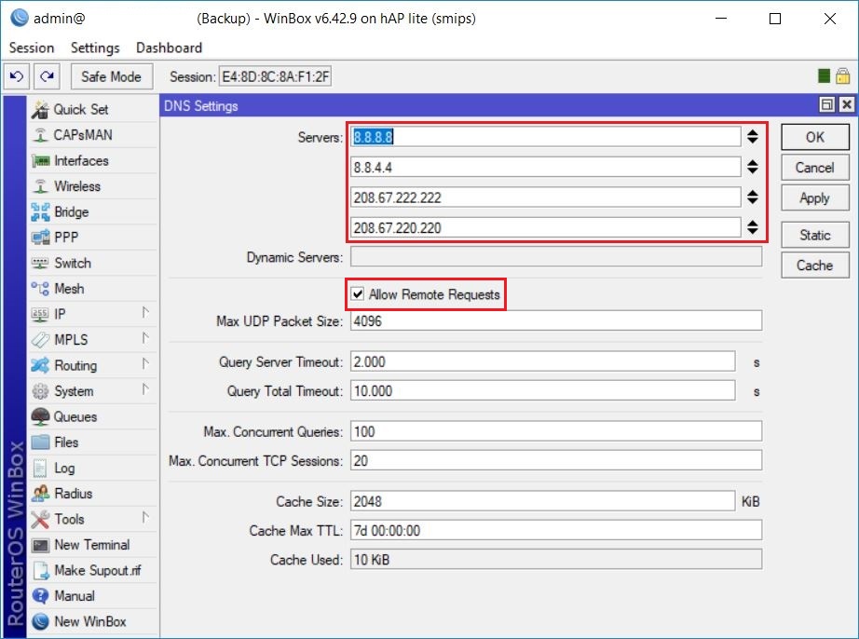
Task: Click the WinBox logo in title bar
Action: pyautogui.click(x=20, y=18)
